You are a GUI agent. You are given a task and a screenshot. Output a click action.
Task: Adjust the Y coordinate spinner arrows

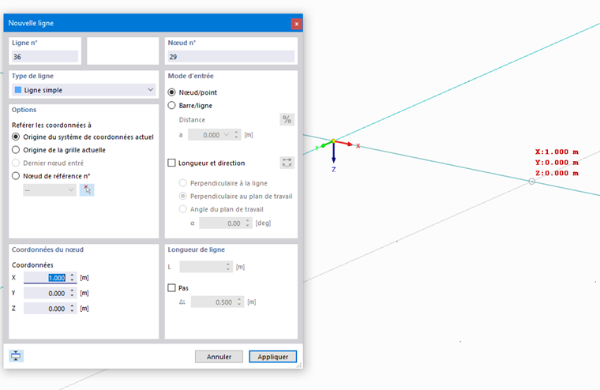72,293
